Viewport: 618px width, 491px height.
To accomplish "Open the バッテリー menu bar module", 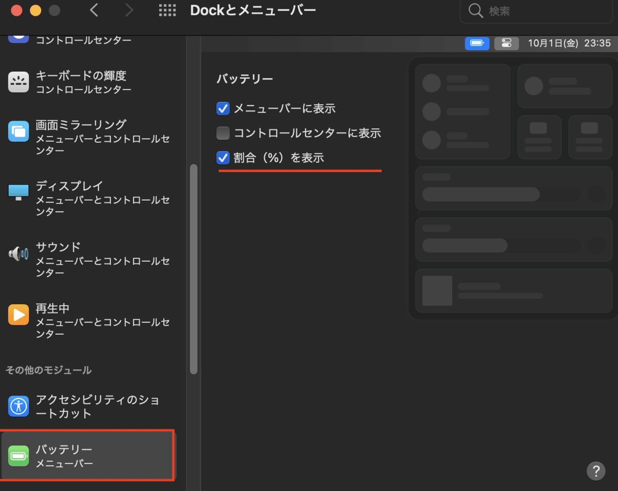I will click(x=19, y=454).
